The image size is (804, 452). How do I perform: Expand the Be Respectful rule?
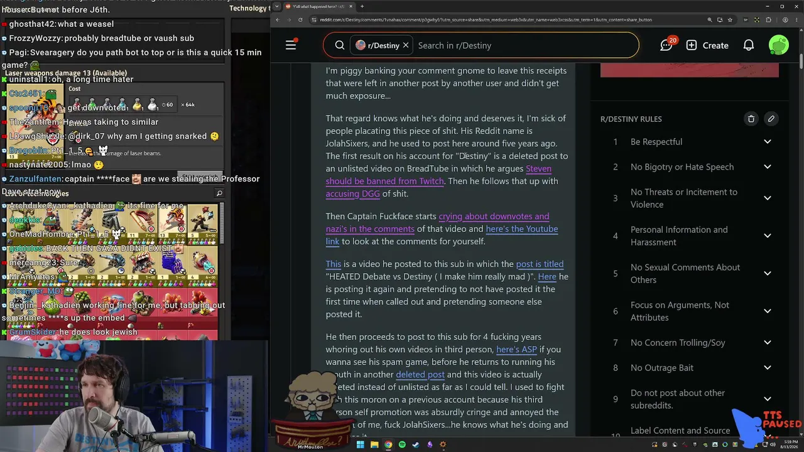click(767, 142)
